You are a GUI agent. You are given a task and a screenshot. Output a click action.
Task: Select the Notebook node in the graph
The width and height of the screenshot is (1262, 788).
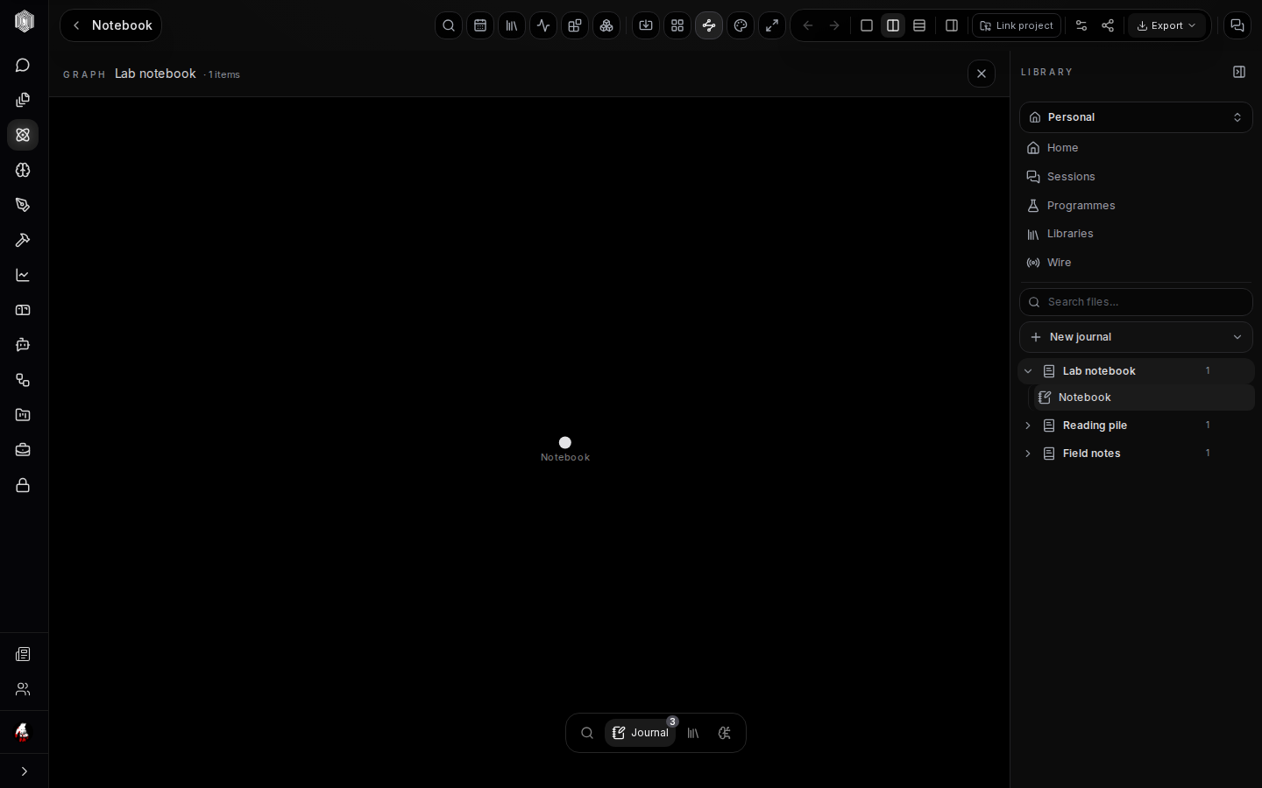tap(565, 443)
